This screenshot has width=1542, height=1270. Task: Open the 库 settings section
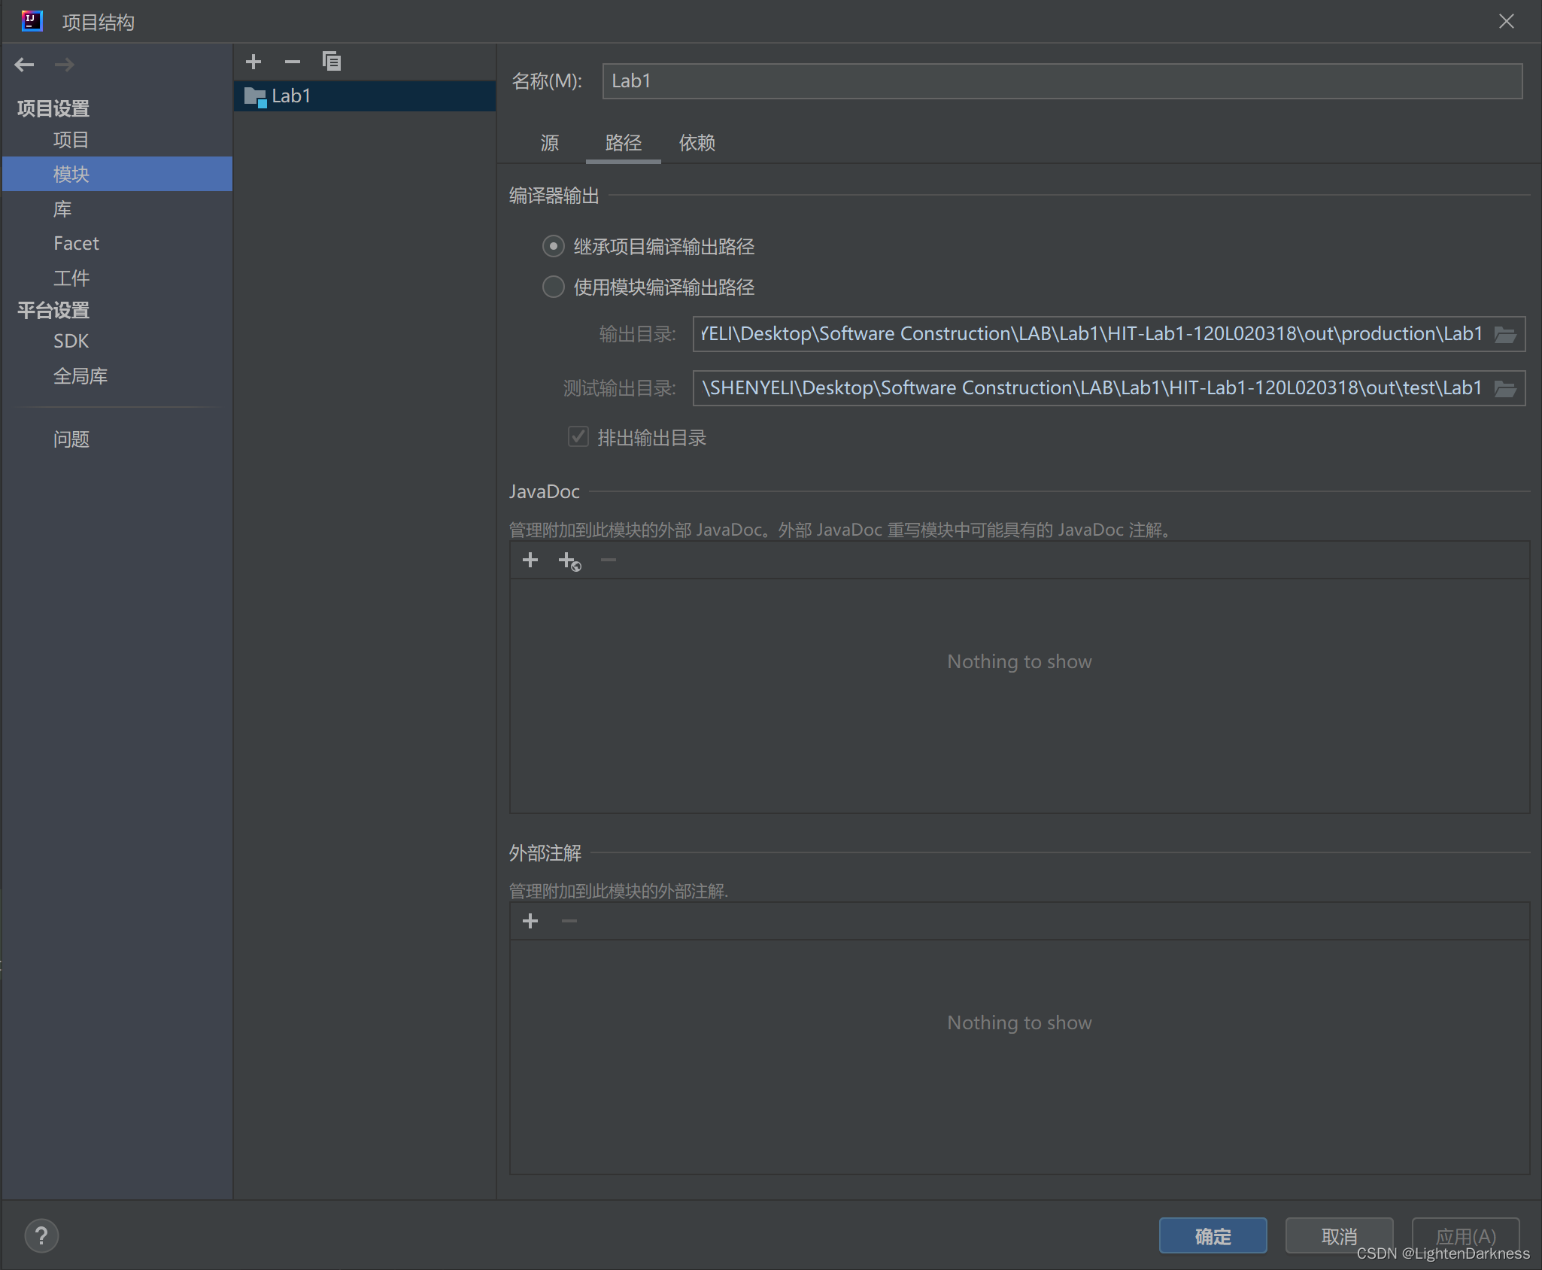(62, 209)
